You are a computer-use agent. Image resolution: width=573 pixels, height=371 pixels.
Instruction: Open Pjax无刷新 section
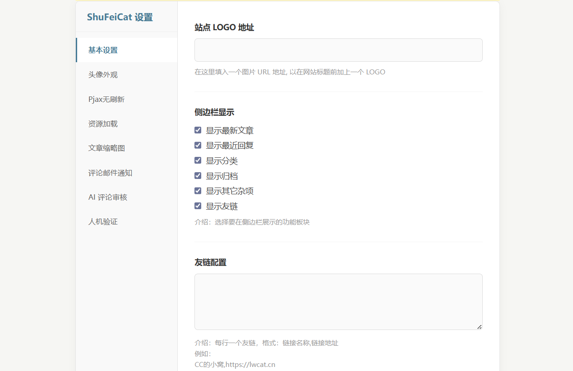(x=127, y=99)
